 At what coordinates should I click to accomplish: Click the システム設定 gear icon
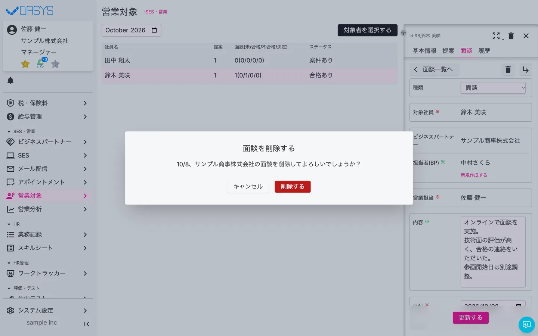click(10, 311)
